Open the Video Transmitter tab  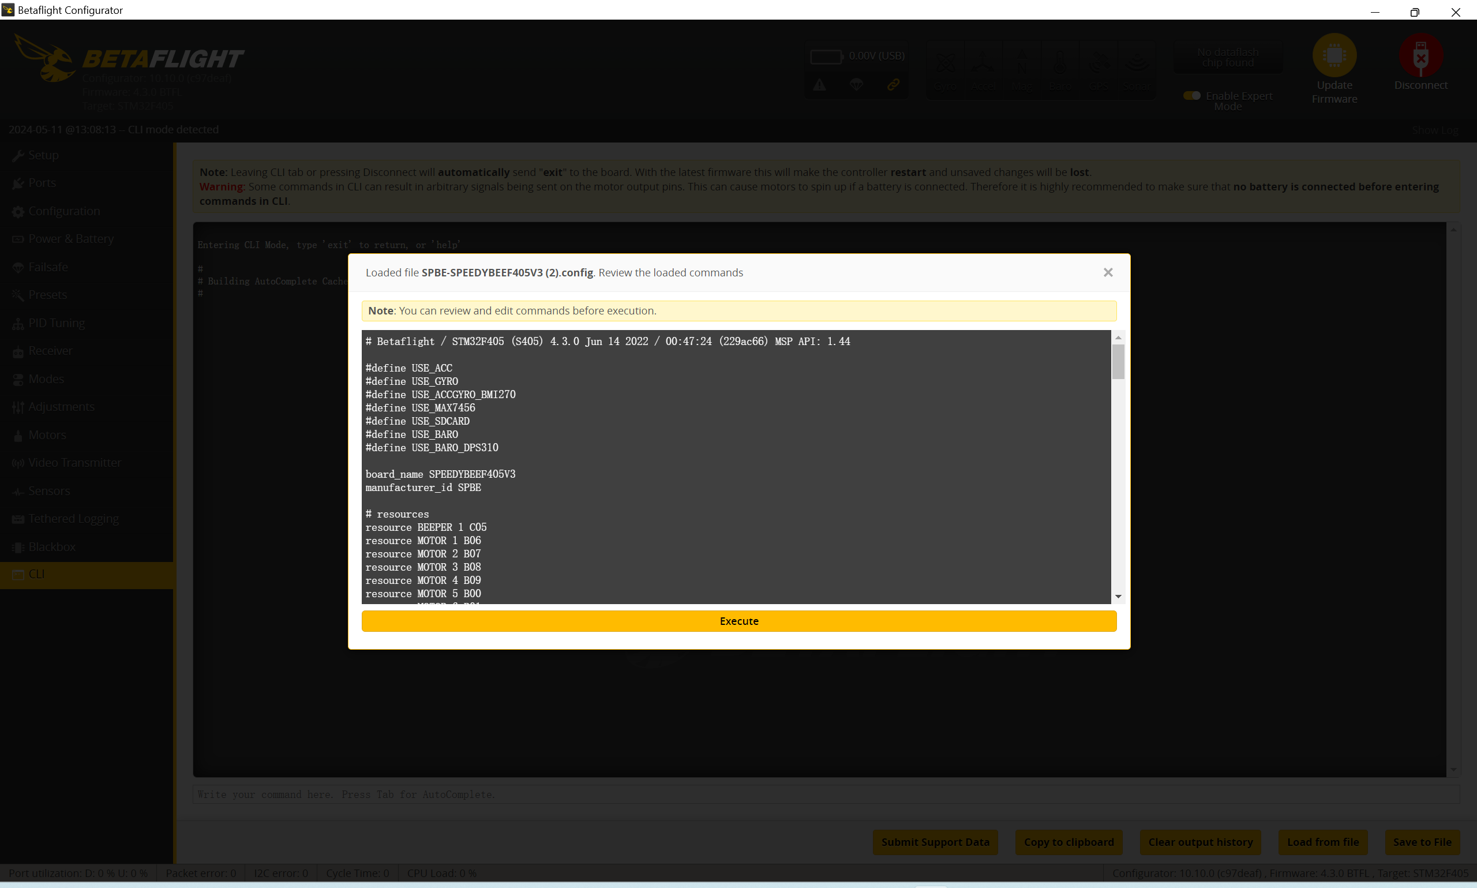click(87, 463)
